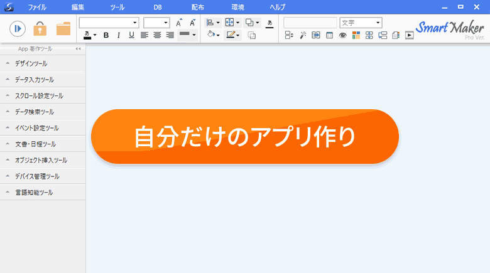Toggle bold formatting
The width and height of the screenshot is (490, 273).
tap(106, 35)
